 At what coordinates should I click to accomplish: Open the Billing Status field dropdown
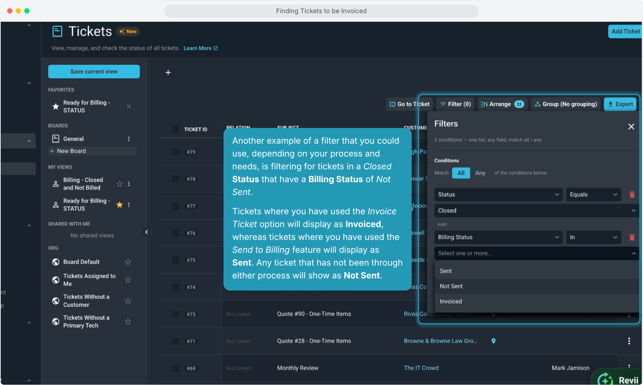[x=498, y=237]
